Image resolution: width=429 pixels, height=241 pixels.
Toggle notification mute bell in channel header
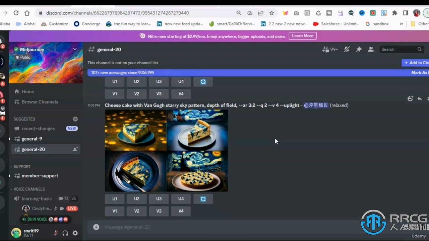click(x=347, y=49)
